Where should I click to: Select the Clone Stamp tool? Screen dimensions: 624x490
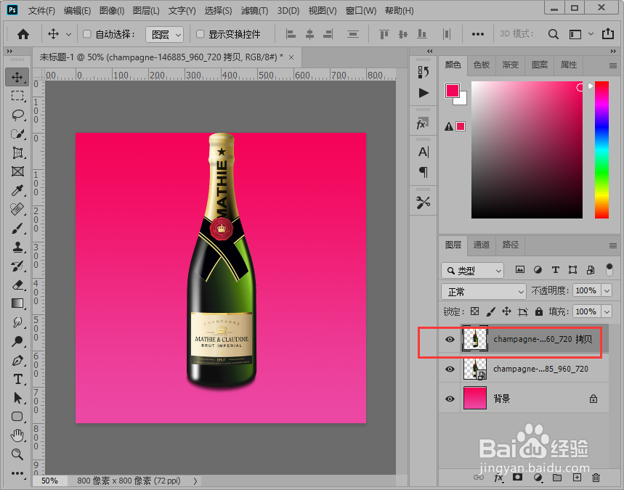click(x=17, y=247)
